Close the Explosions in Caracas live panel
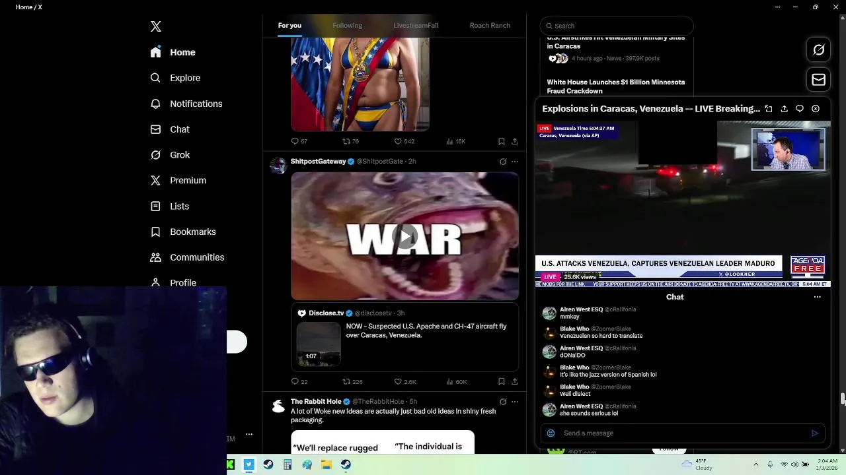 point(816,109)
